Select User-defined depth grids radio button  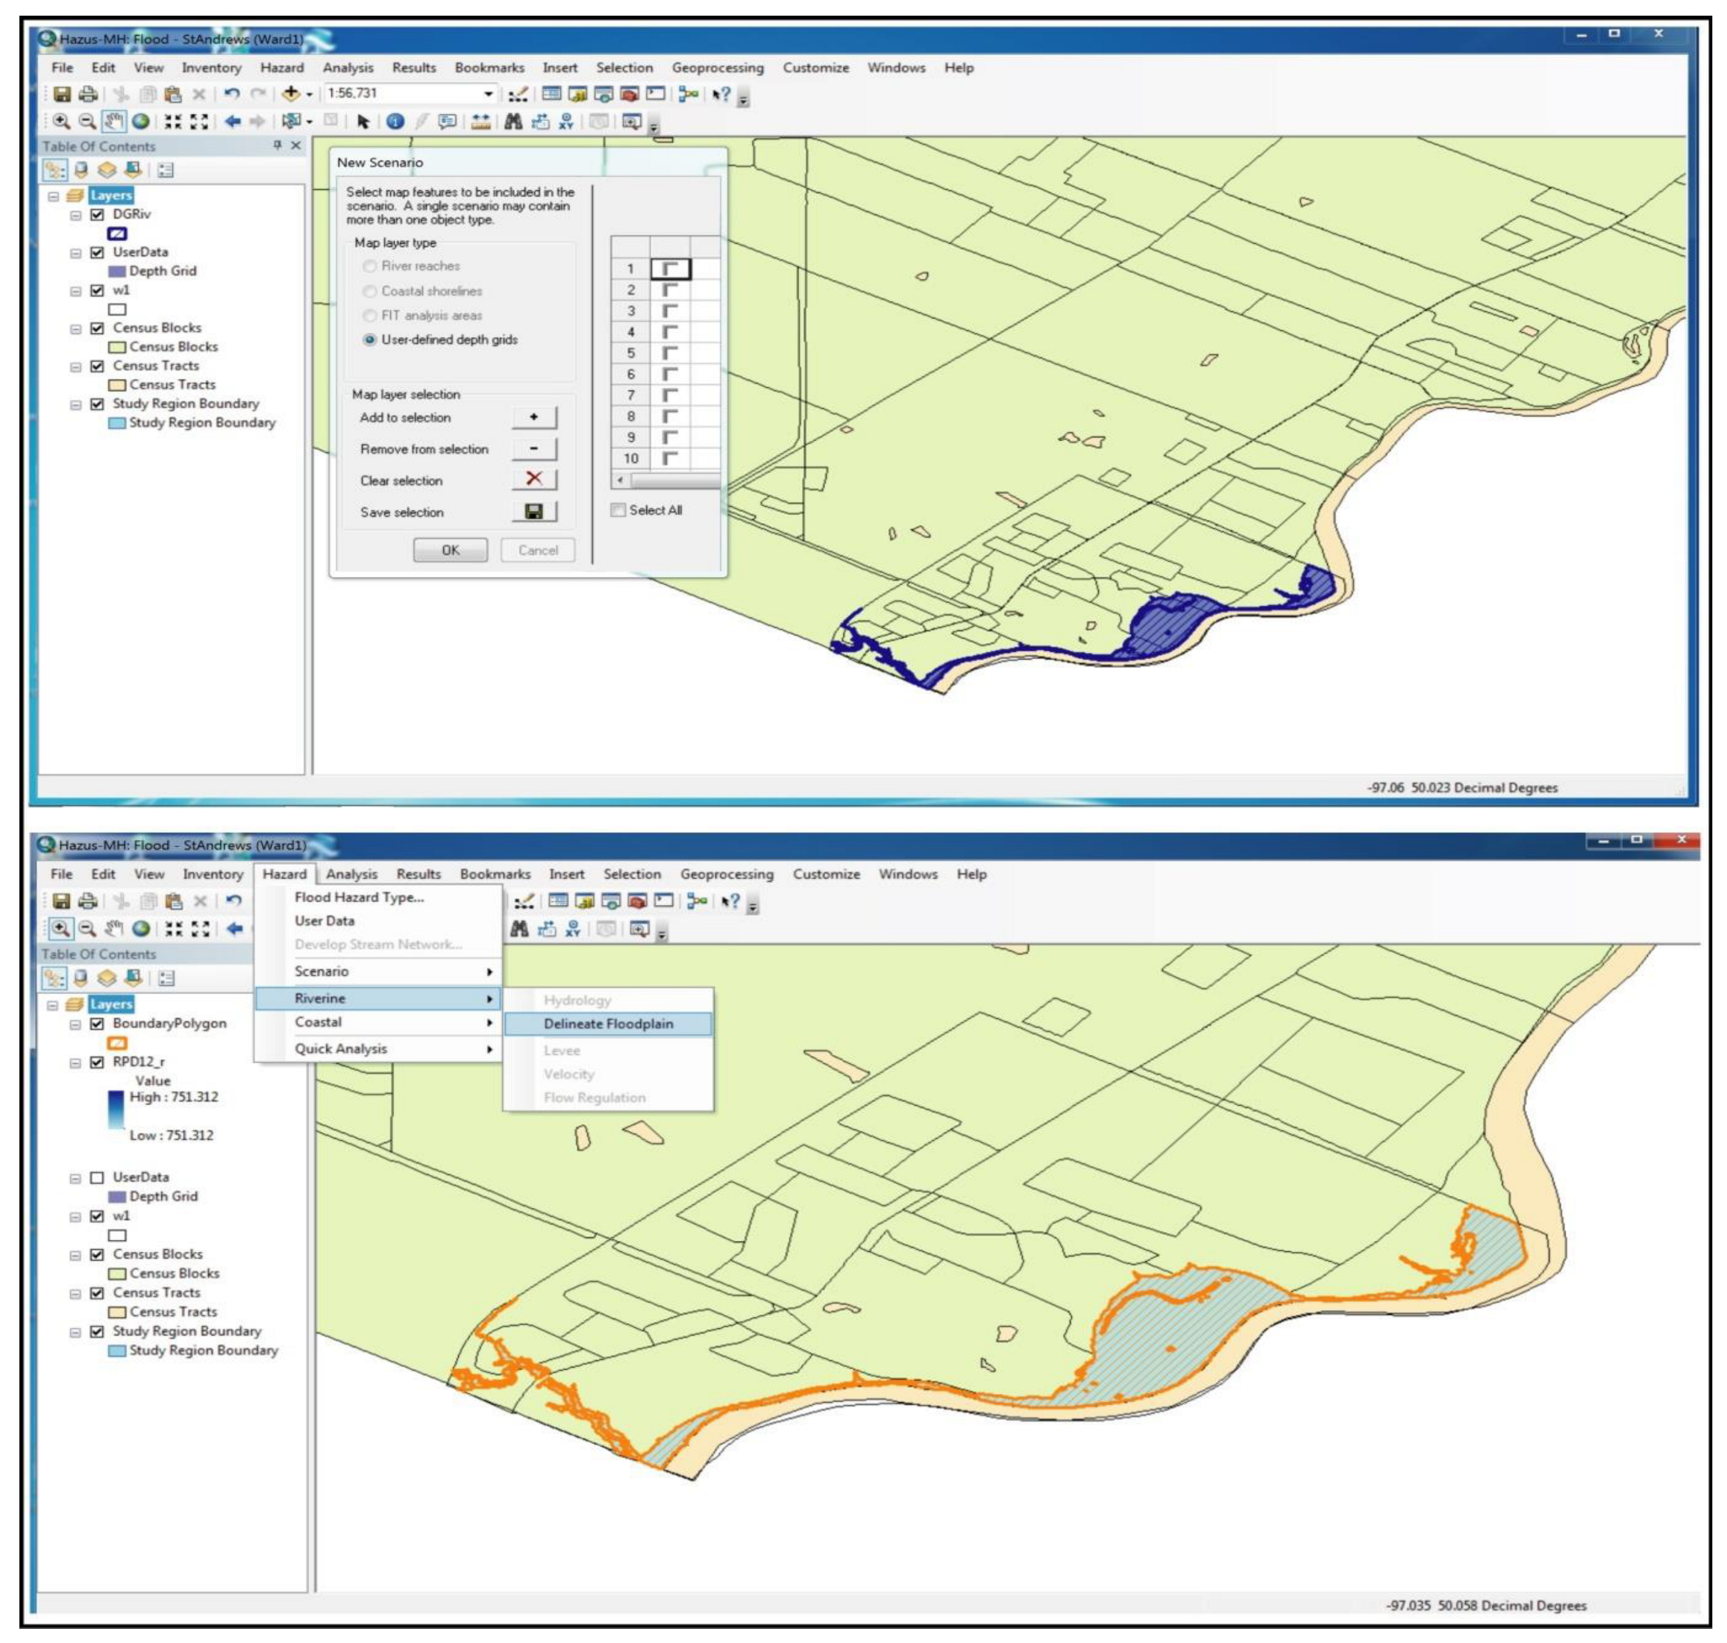(369, 339)
